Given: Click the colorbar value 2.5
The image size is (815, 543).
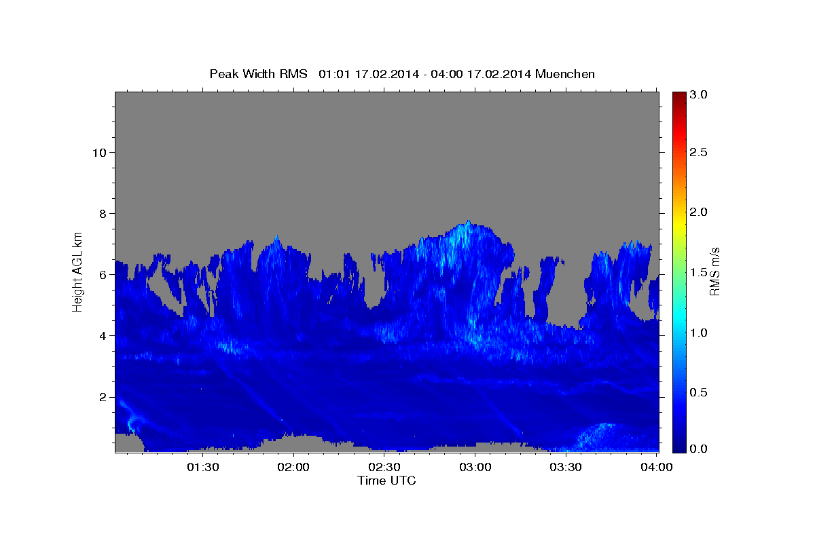Looking at the screenshot, I should (700, 153).
